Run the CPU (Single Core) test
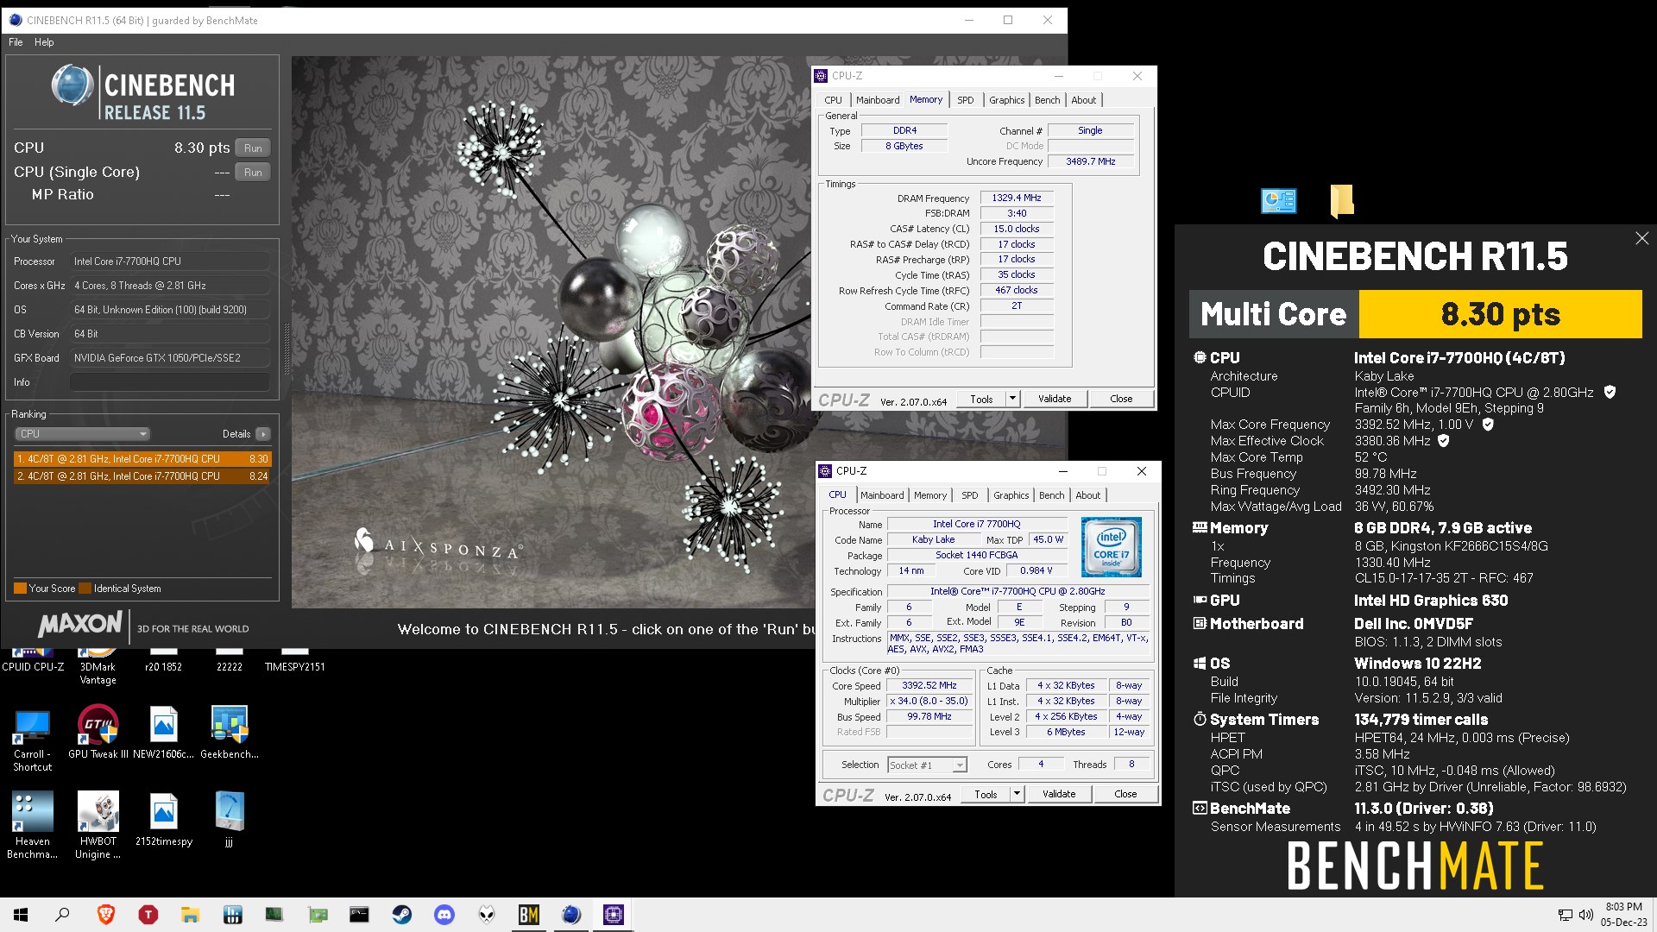 pos(253,173)
